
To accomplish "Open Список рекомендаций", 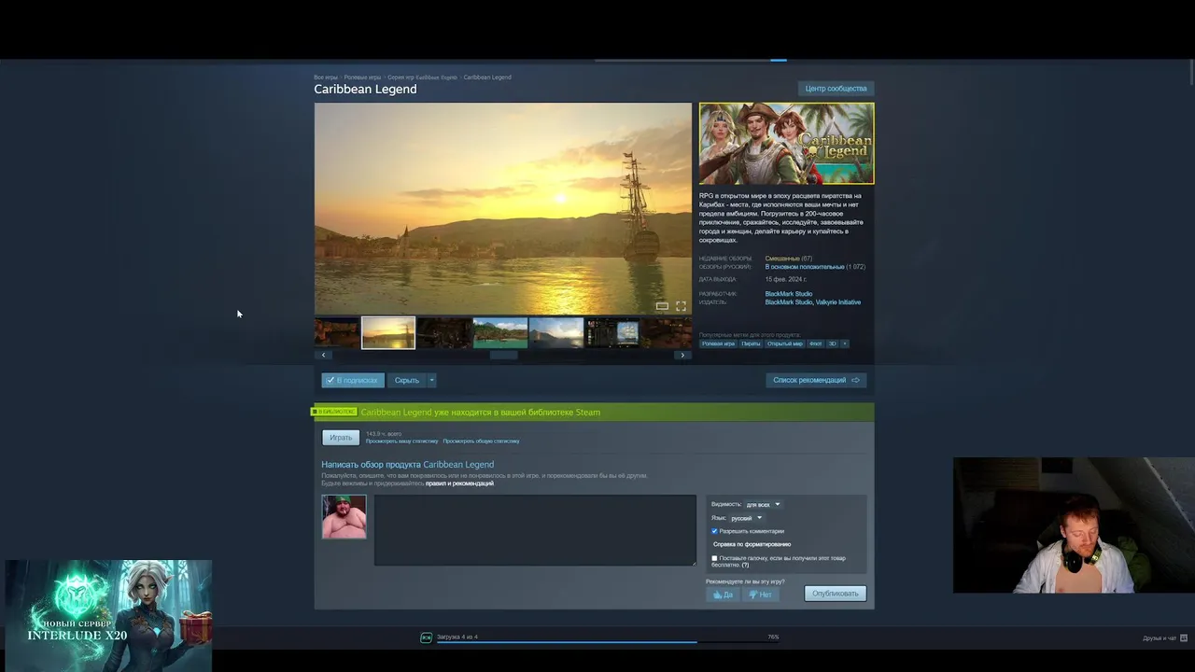I will [x=816, y=380].
